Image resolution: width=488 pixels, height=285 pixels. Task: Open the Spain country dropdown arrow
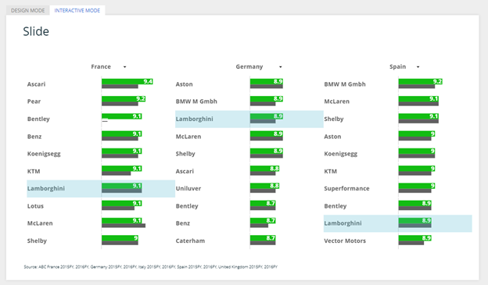click(x=418, y=67)
